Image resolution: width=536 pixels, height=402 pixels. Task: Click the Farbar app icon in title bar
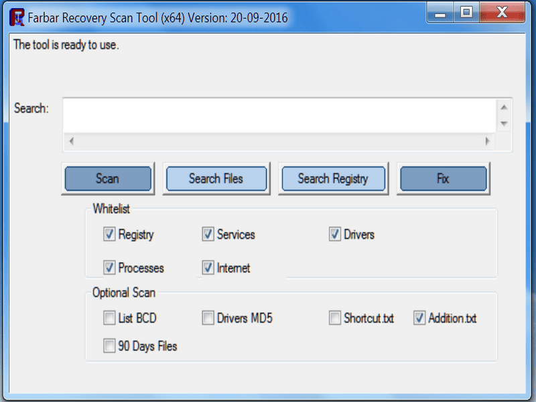coord(17,17)
